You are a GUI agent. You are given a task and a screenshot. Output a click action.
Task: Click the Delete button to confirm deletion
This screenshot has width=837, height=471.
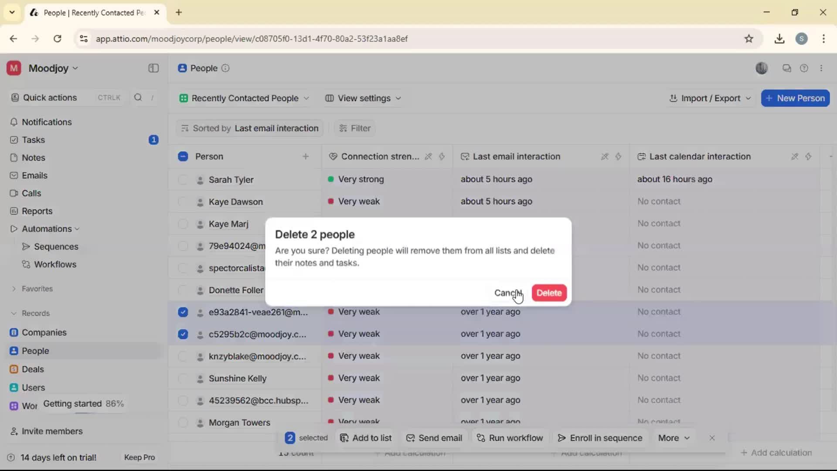(x=549, y=293)
